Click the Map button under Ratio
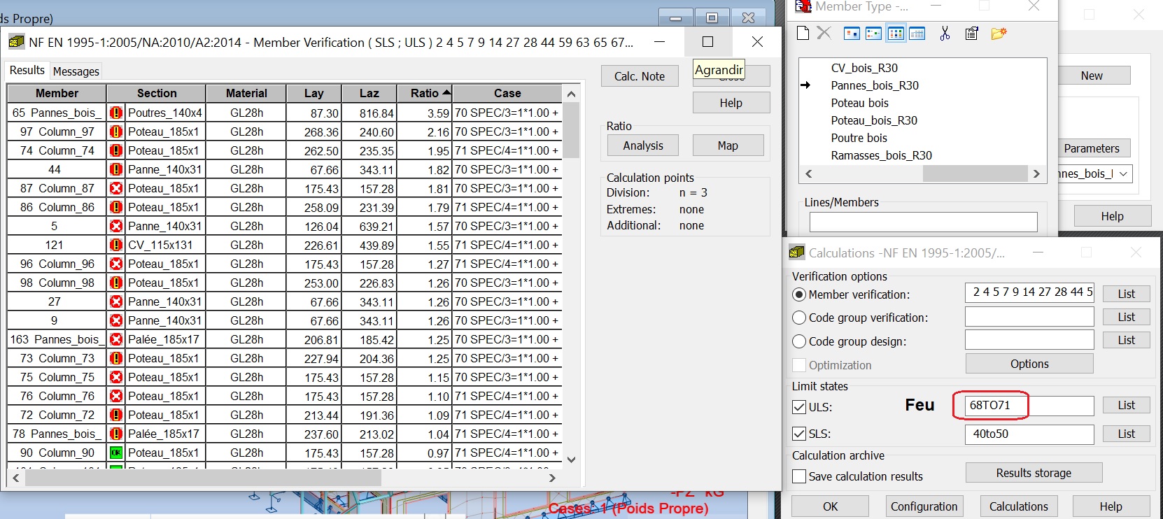 pyautogui.click(x=728, y=145)
